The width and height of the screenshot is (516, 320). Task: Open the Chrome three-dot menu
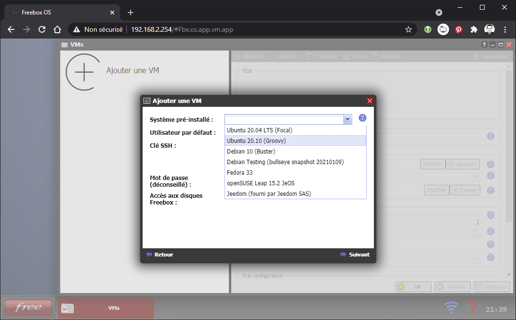pyautogui.click(x=505, y=29)
